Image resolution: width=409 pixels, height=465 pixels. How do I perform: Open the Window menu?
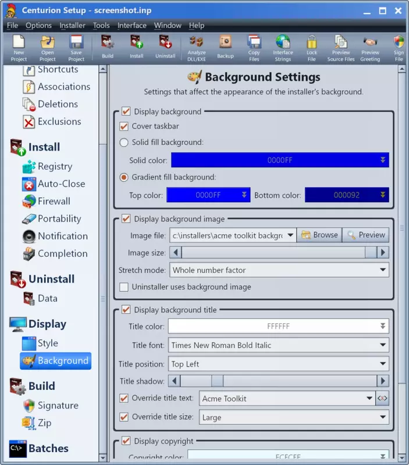tap(168, 26)
